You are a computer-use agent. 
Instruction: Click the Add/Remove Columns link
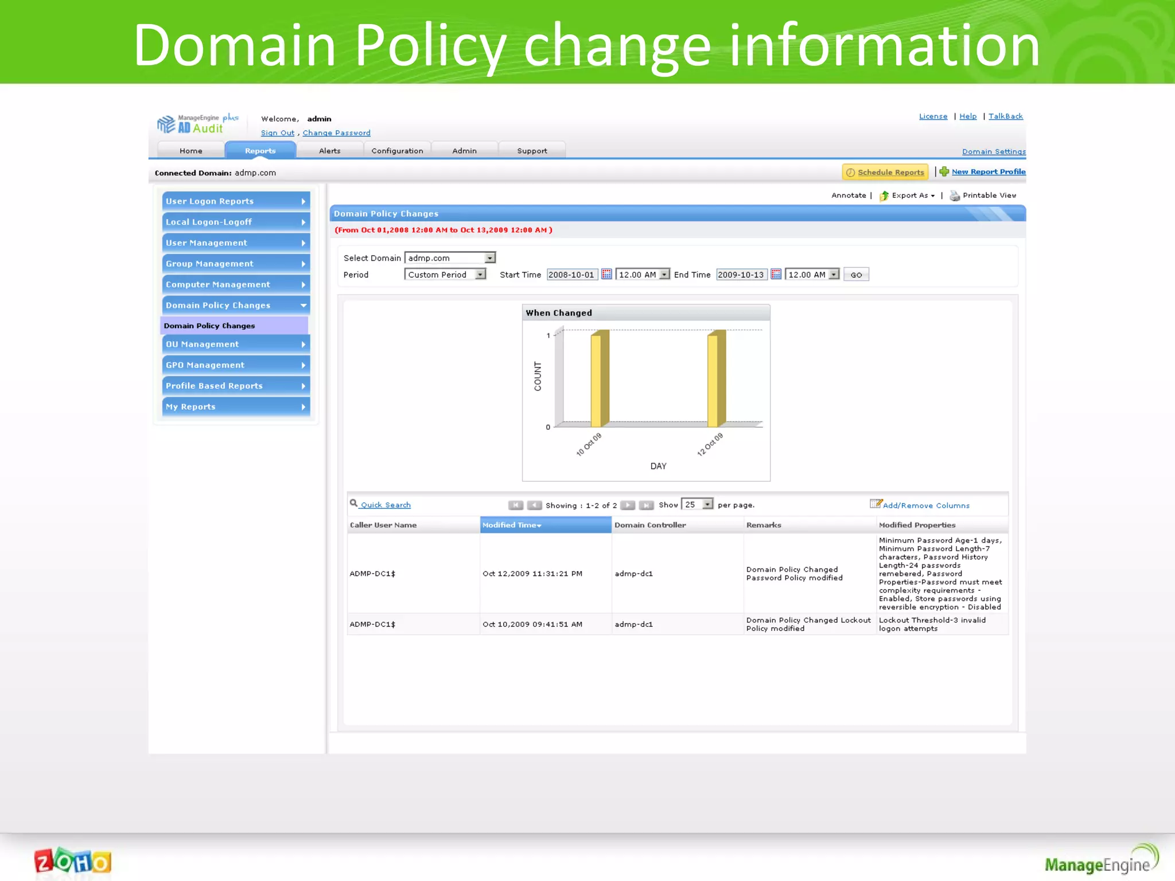point(926,505)
